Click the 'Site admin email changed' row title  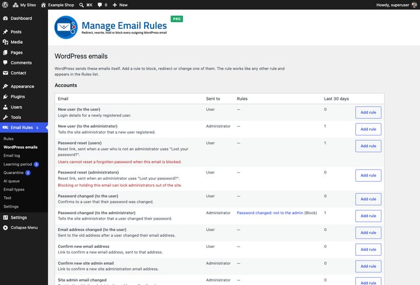point(82,280)
